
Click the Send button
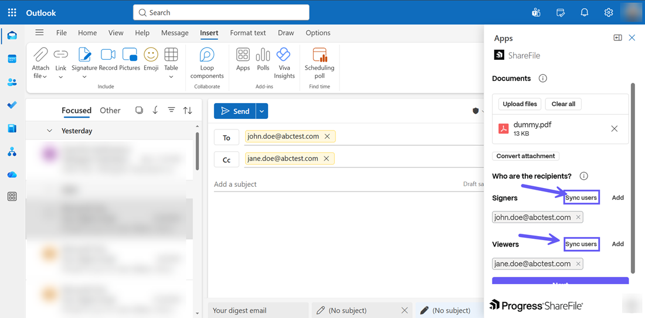235,111
